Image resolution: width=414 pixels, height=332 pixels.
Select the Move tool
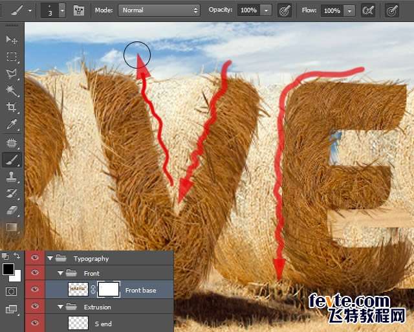click(11, 39)
